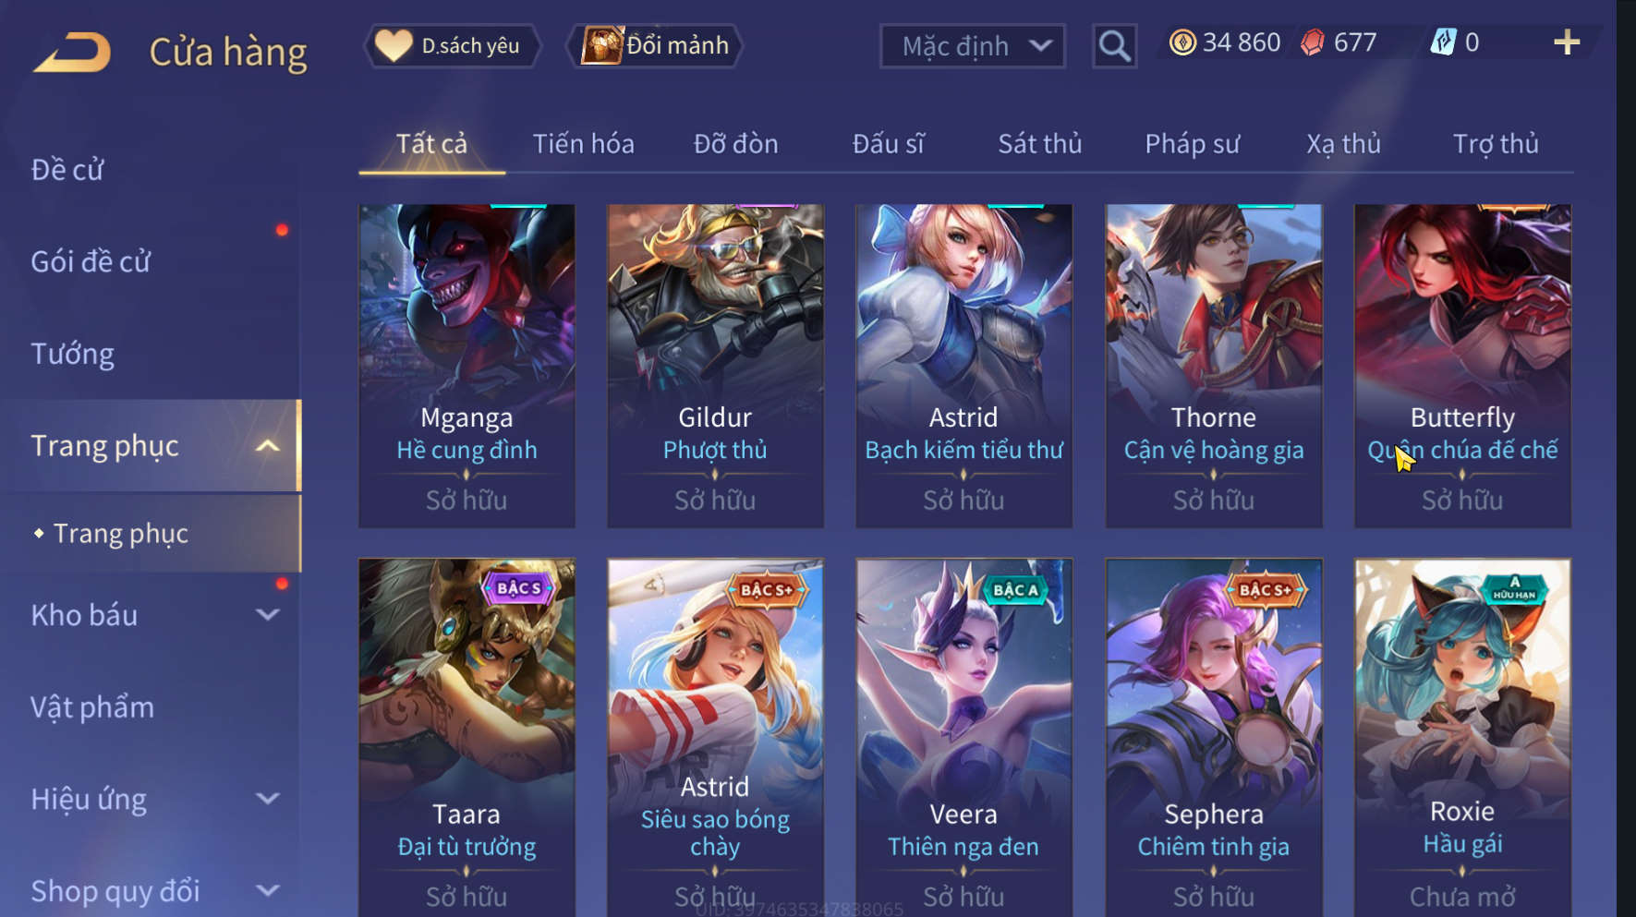Expand the Hiệu ứng sidebar section
Viewport: 1636px width, 917px height.
[267, 798]
